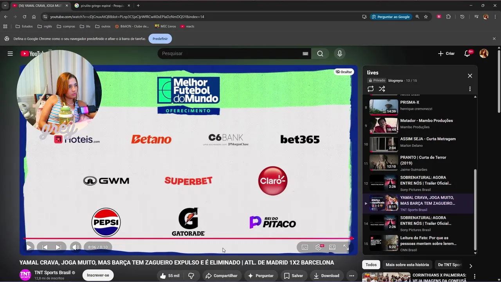
Task: Open the tab search dropdown arrow
Action: [x=5, y=5]
